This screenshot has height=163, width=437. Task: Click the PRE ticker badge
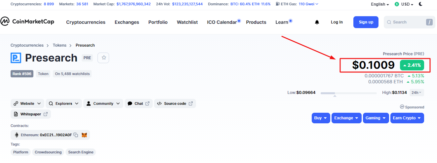pos(87,58)
